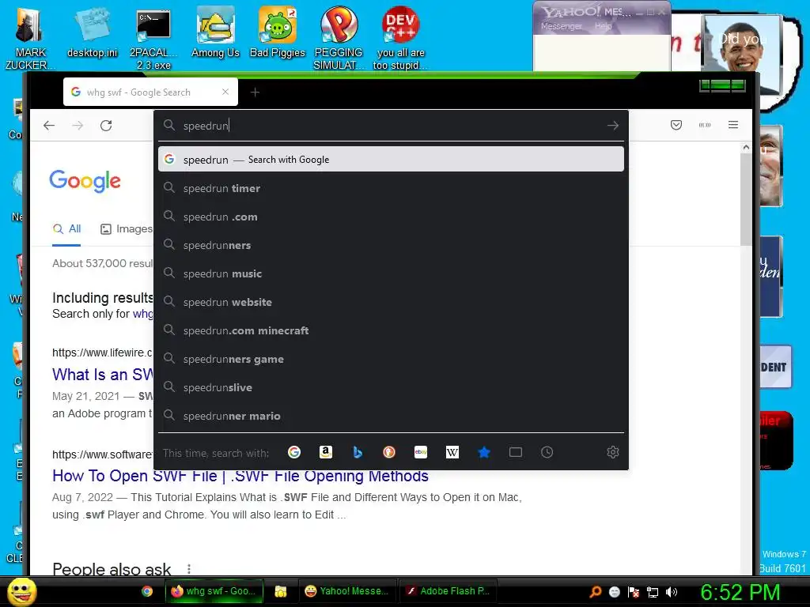Image resolution: width=810 pixels, height=607 pixels.
Task: Click the magnifier search icon in system tray
Action: (596, 592)
